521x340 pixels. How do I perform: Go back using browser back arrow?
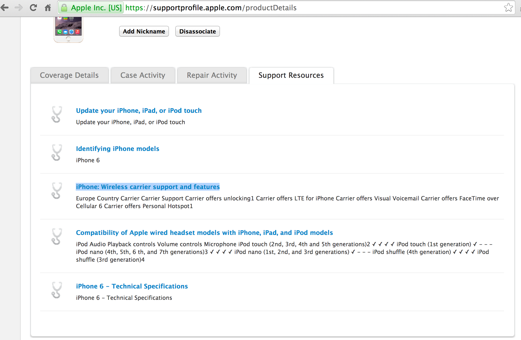point(5,8)
